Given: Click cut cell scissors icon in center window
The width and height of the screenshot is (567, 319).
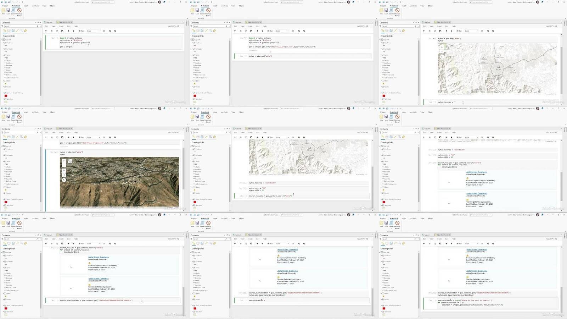Looking at the screenshot, I should [x=241, y=137].
